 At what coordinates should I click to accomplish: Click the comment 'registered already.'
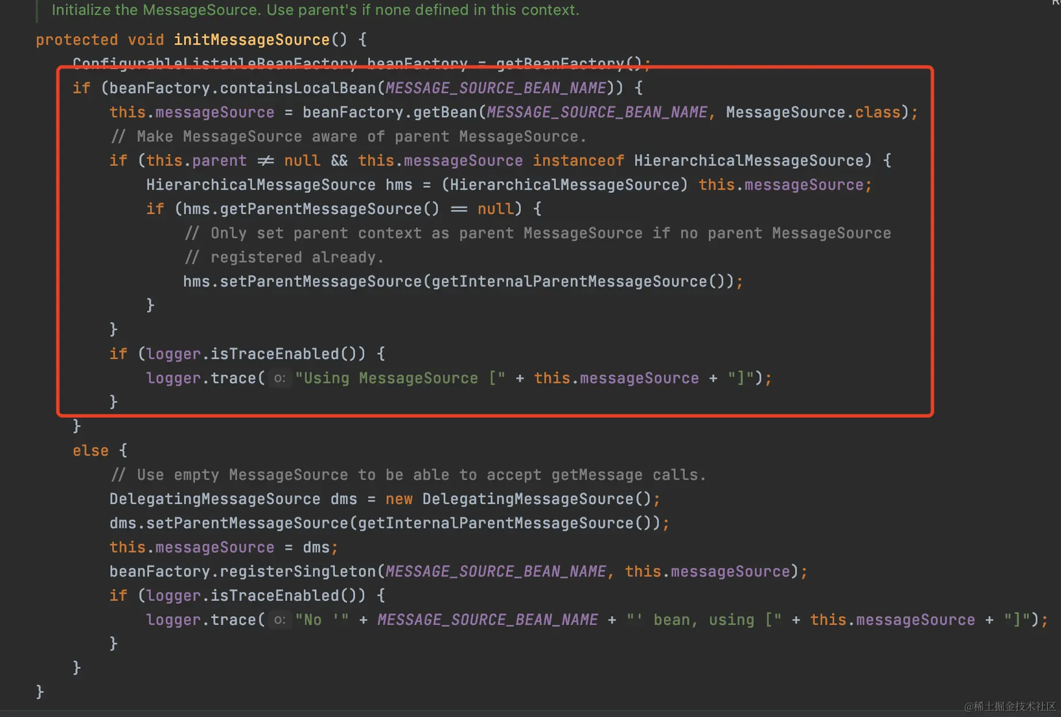284,257
